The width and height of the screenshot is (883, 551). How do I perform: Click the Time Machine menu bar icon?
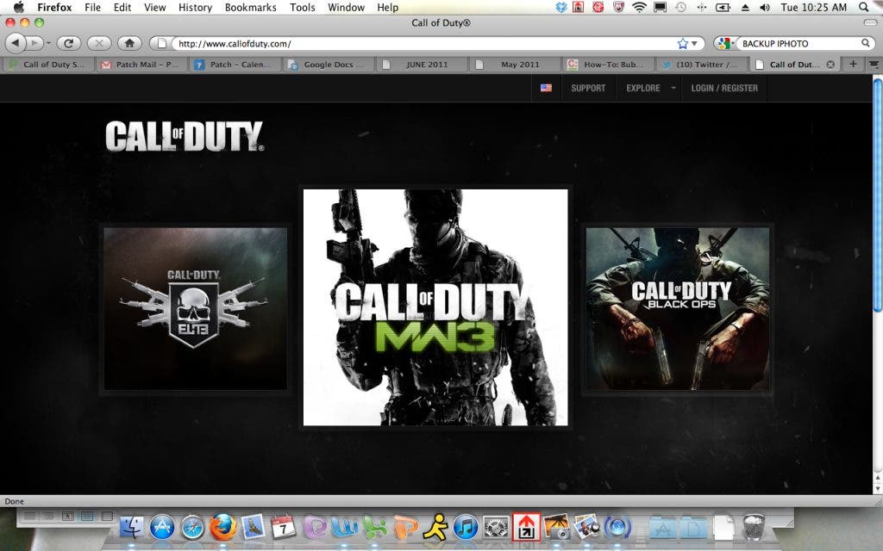680,7
